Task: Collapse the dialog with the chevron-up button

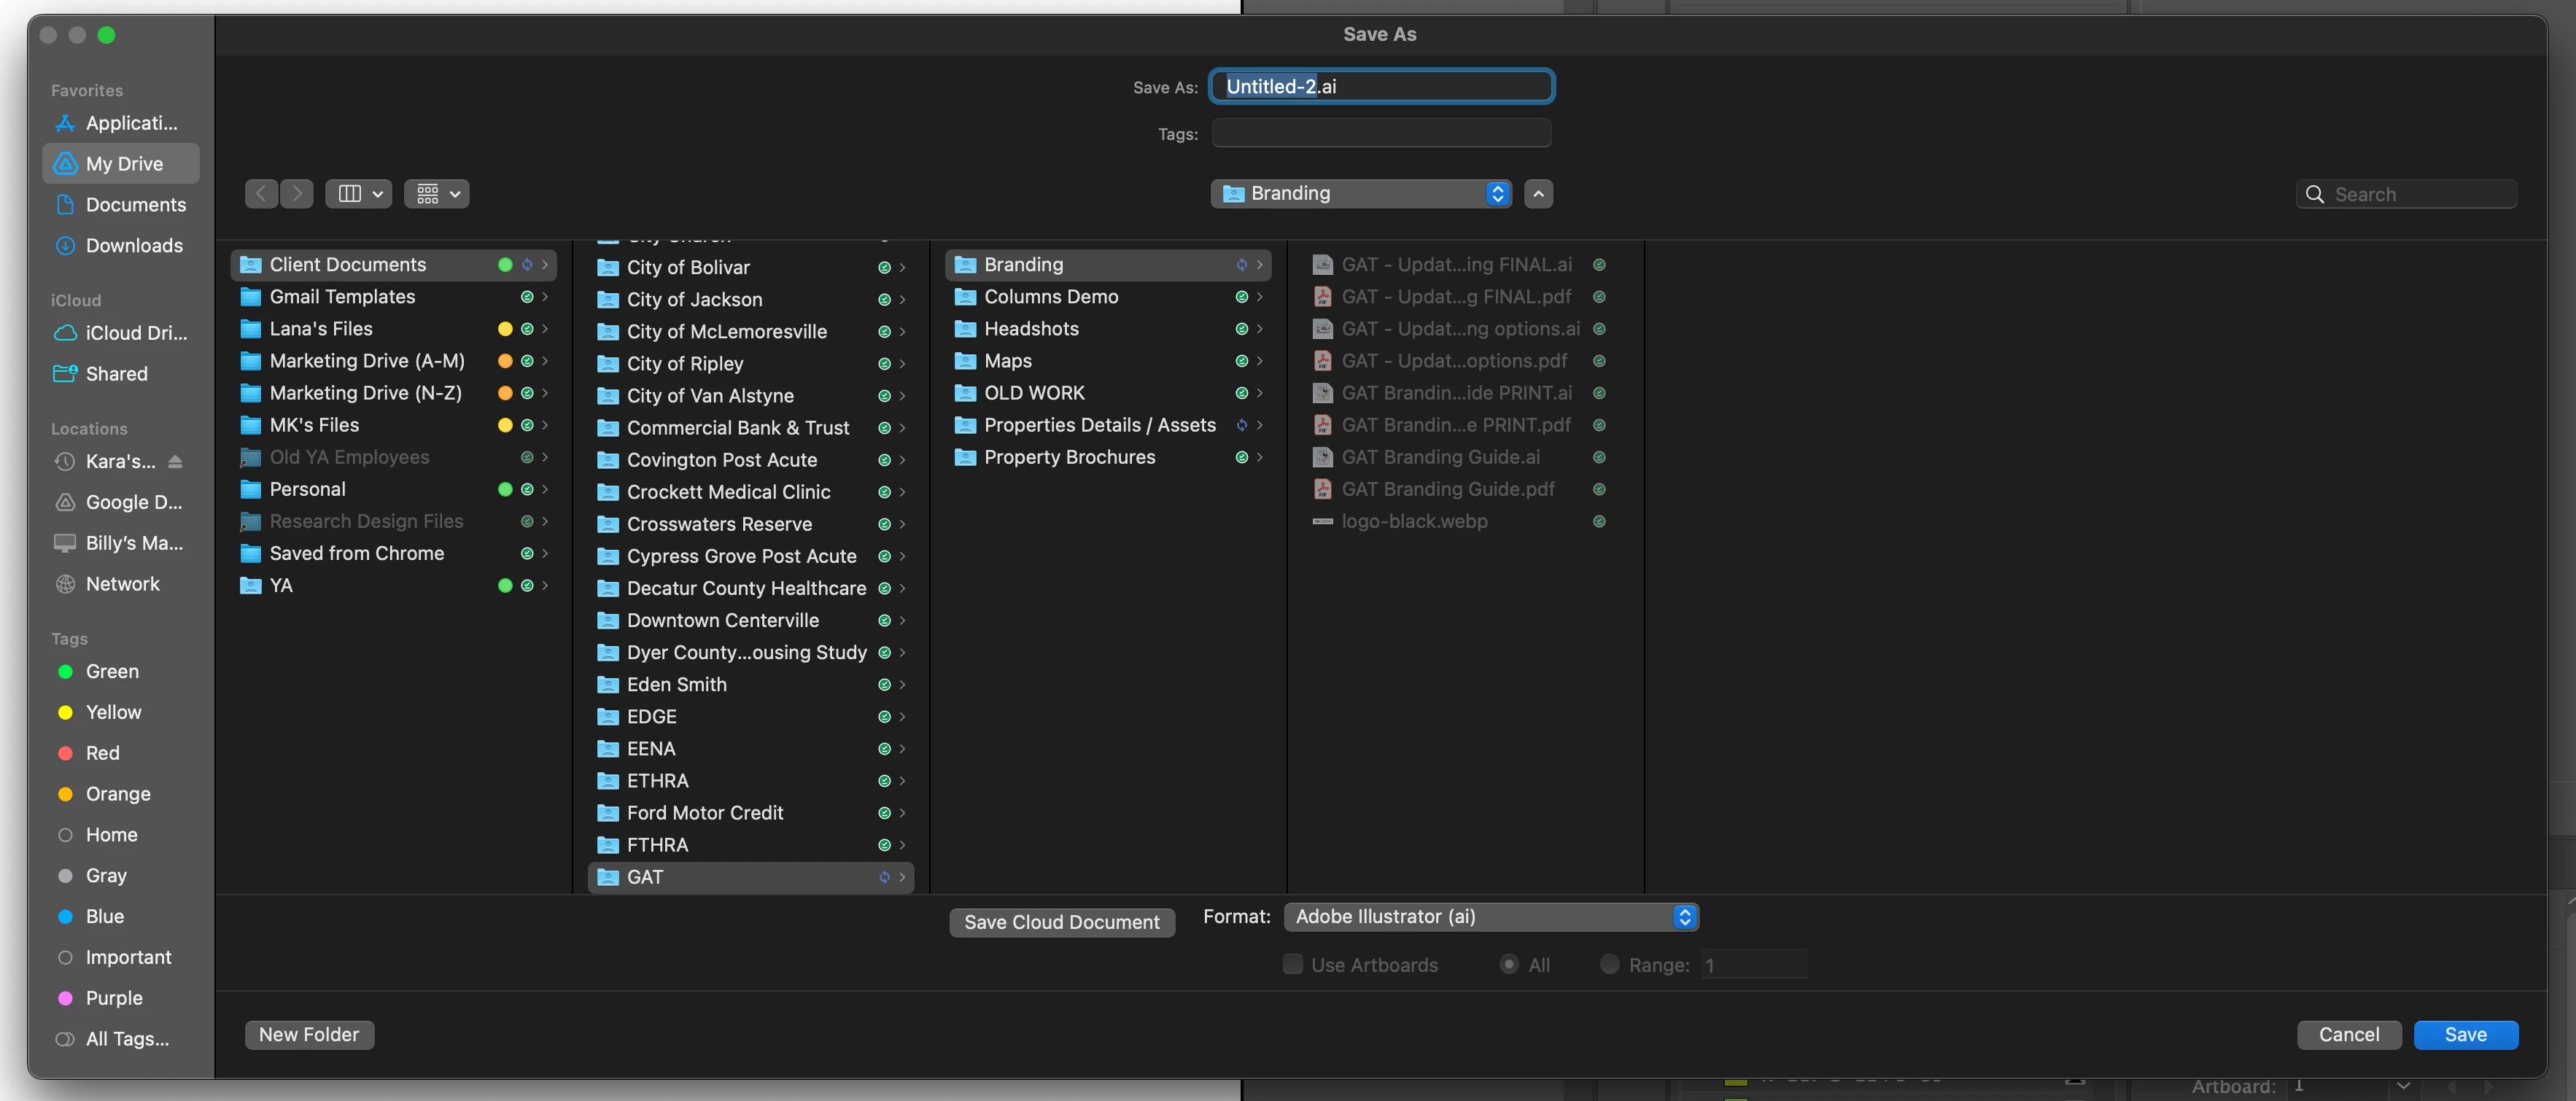Action: pos(1538,193)
